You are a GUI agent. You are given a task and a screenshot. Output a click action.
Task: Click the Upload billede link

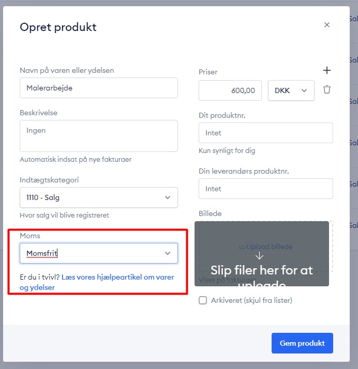[266, 247]
